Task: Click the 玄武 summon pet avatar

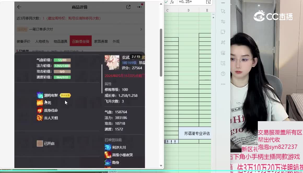Action: 112,63
